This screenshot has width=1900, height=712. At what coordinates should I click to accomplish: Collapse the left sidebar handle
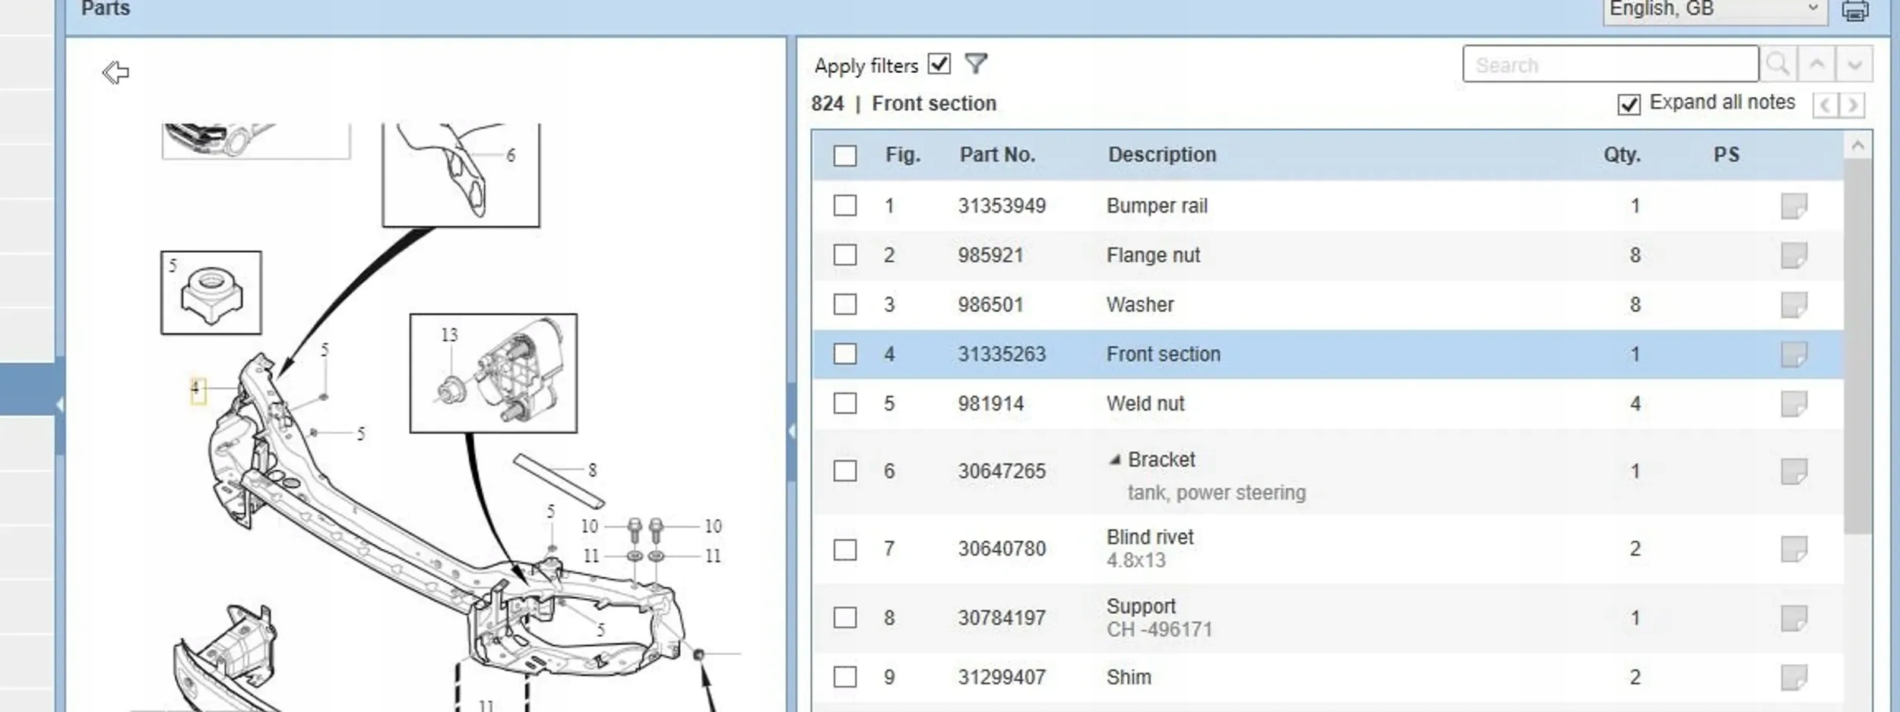tap(60, 405)
